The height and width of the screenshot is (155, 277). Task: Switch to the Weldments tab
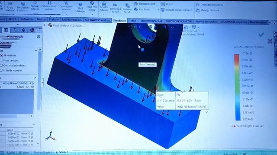(x=27, y=19)
